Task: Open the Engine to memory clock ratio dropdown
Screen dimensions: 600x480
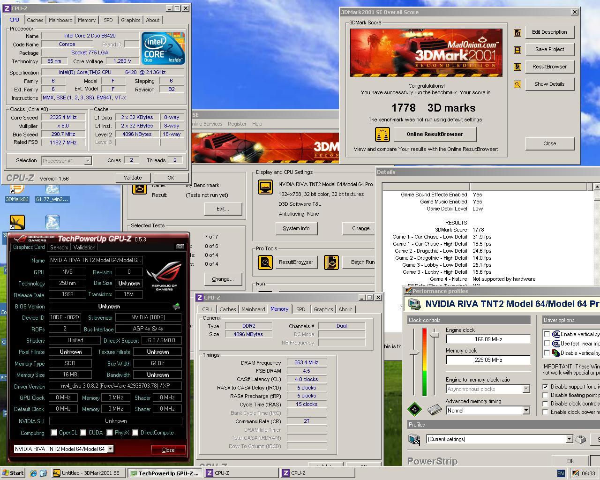Action: [526, 389]
